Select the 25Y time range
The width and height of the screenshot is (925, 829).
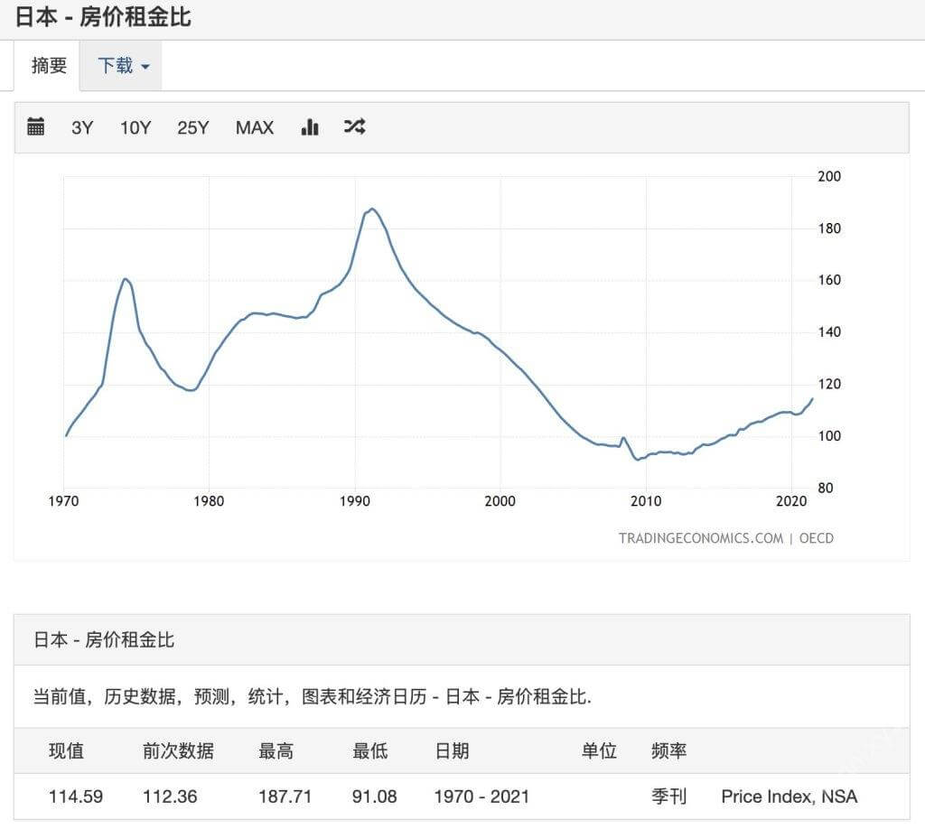(192, 127)
